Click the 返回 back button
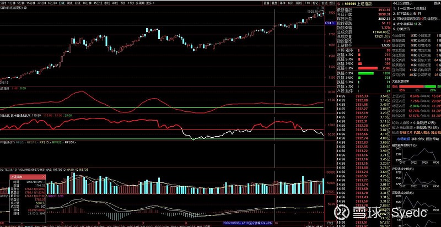The image size is (441, 227). click(332, 3)
